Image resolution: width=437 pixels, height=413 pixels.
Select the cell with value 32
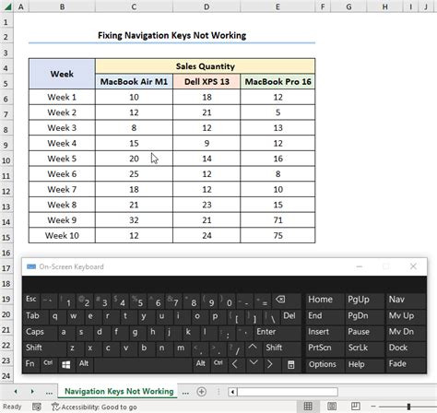(134, 220)
